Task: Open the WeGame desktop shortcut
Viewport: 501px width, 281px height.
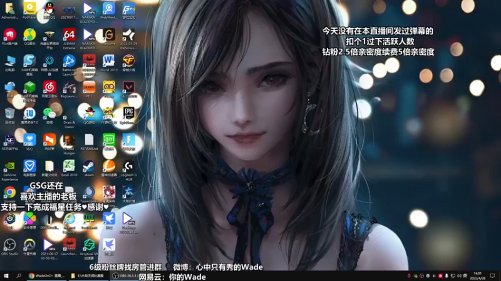Action: (x=108, y=37)
